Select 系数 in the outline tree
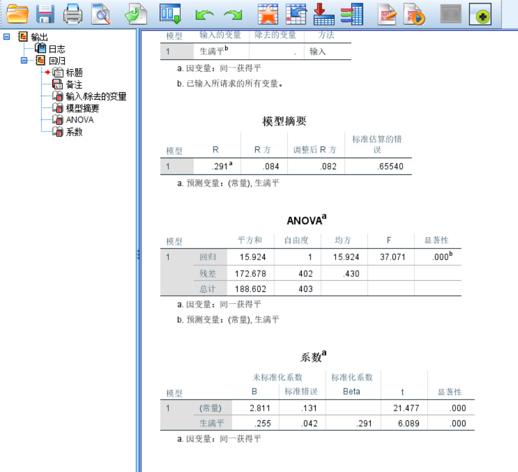The width and height of the screenshot is (518, 472). point(74,132)
